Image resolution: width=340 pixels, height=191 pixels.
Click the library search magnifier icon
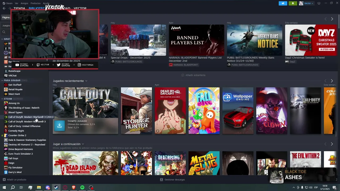click(4, 32)
